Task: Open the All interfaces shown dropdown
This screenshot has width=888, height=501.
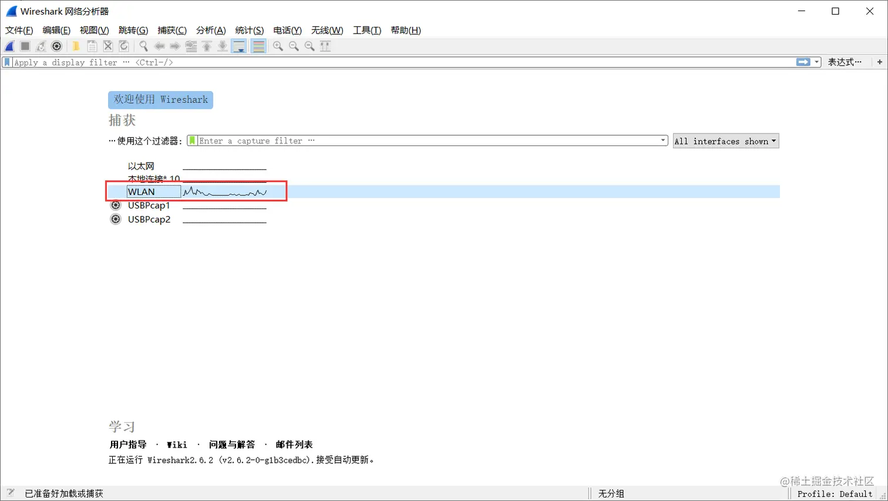Action: point(726,141)
